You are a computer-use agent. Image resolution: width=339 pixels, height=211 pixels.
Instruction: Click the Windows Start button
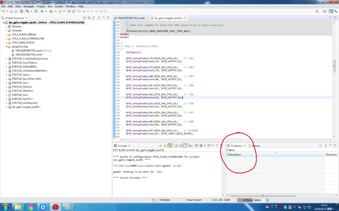[5, 207]
